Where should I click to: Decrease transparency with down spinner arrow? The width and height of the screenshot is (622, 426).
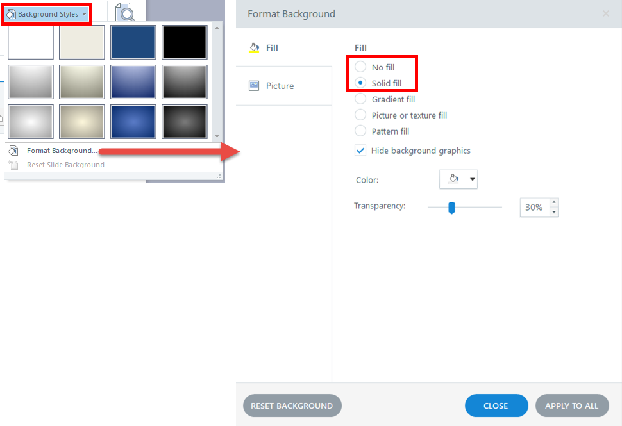click(554, 213)
